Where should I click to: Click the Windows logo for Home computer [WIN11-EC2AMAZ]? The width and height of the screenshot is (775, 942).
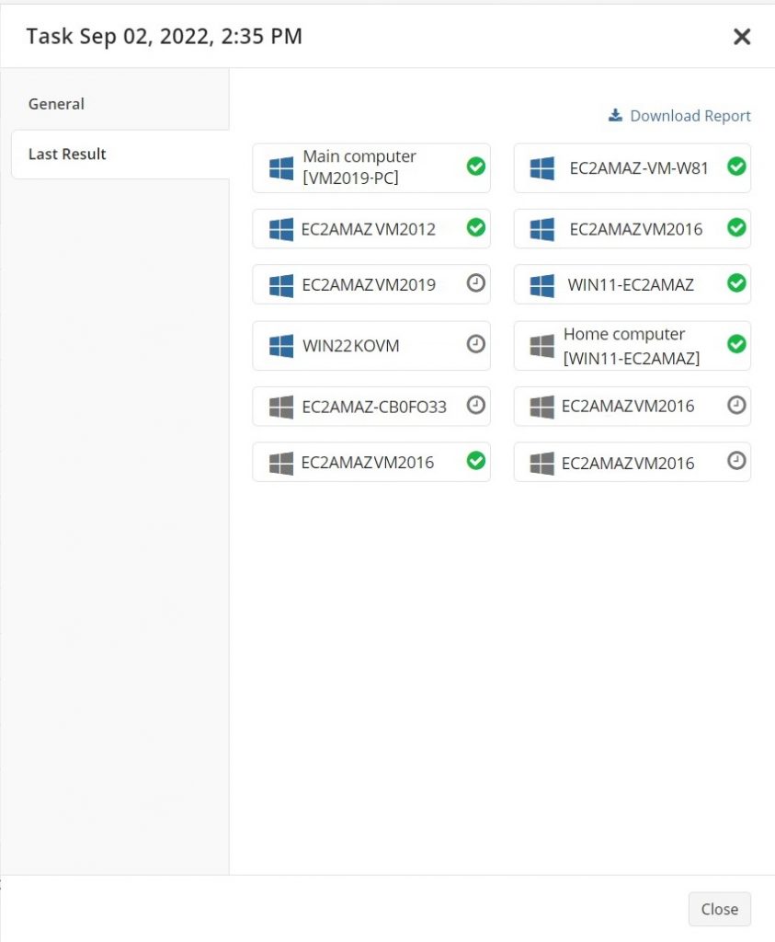click(541, 345)
